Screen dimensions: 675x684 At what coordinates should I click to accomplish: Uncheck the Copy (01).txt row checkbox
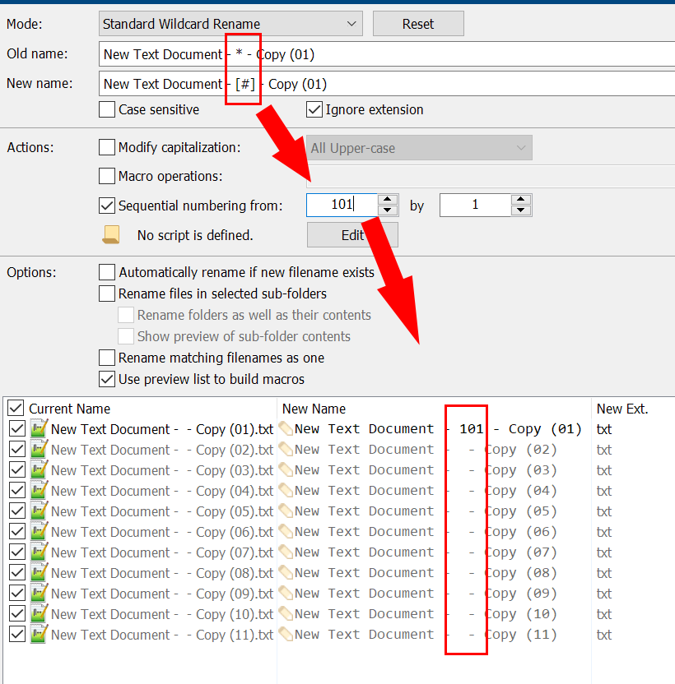click(x=17, y=429)
